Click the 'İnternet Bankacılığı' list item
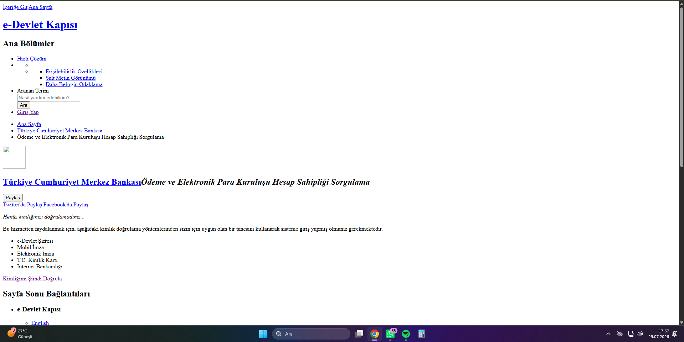684x342 pixels. pyautogui.click(x=40, y=267)
